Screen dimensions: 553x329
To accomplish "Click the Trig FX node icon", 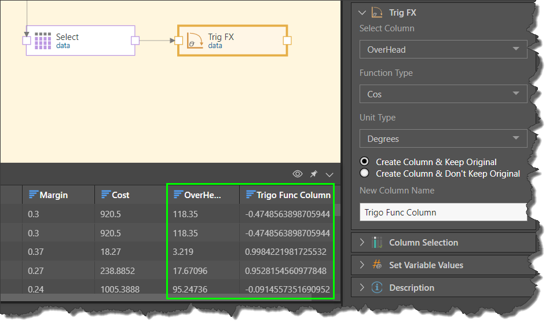I will (195, 41).
